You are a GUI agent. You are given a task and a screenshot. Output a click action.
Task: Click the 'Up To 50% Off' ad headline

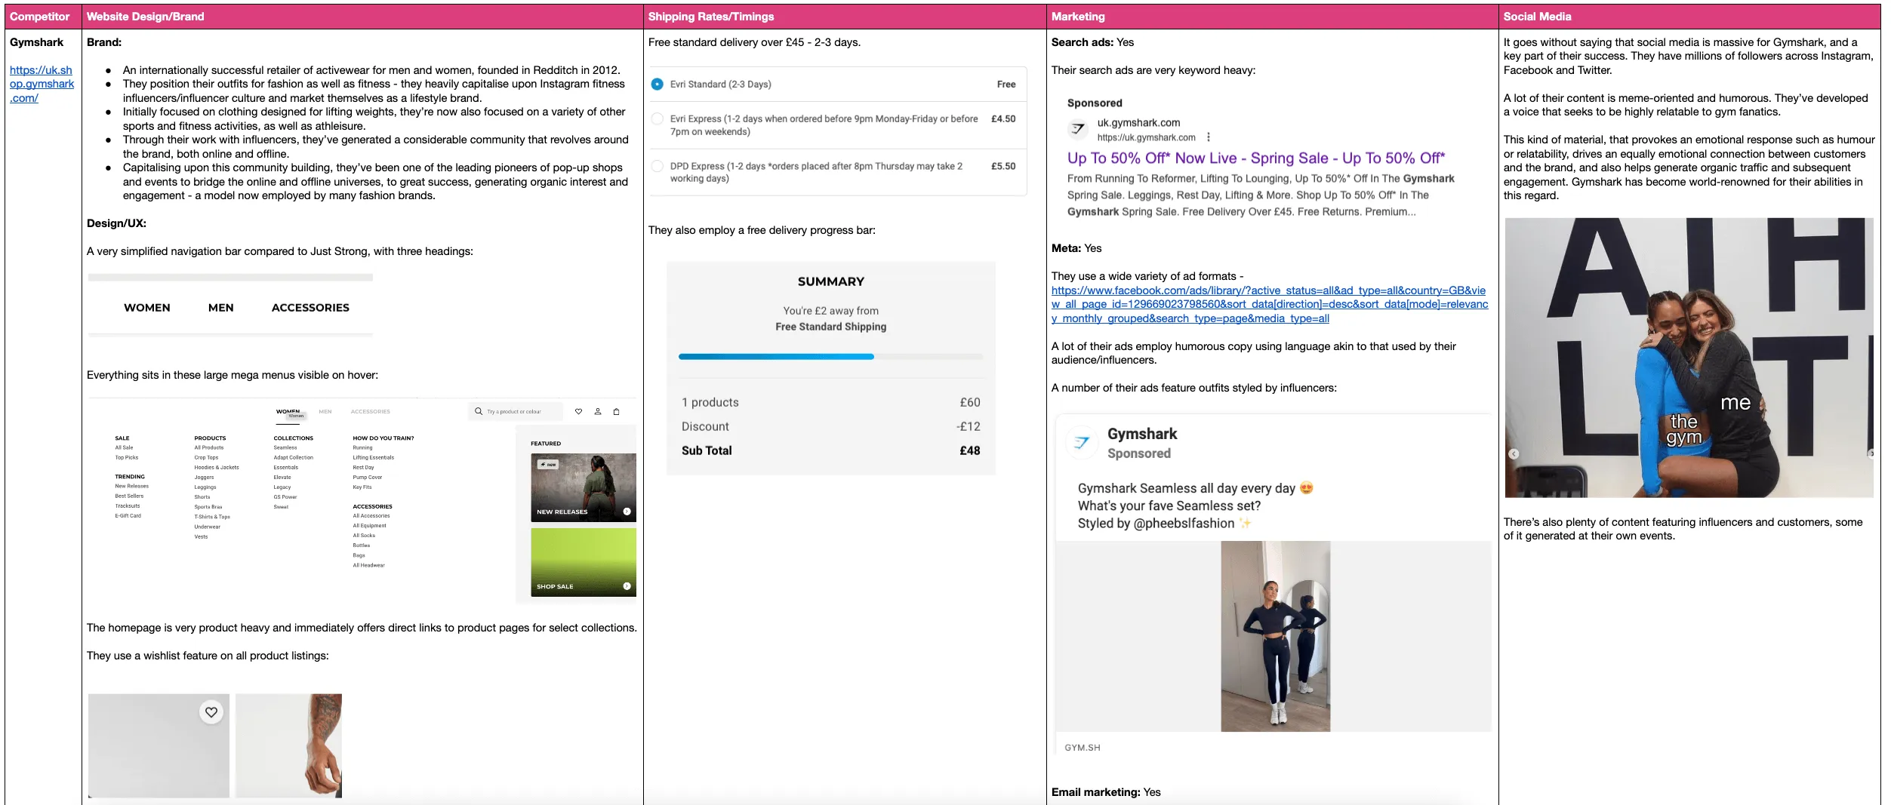click(x=1255, y=158)
